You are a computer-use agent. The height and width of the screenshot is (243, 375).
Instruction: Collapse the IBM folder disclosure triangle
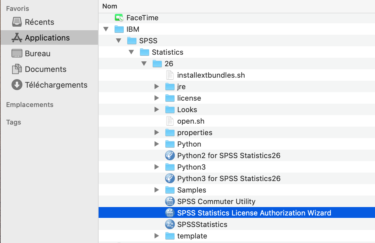tap(106, 29)
